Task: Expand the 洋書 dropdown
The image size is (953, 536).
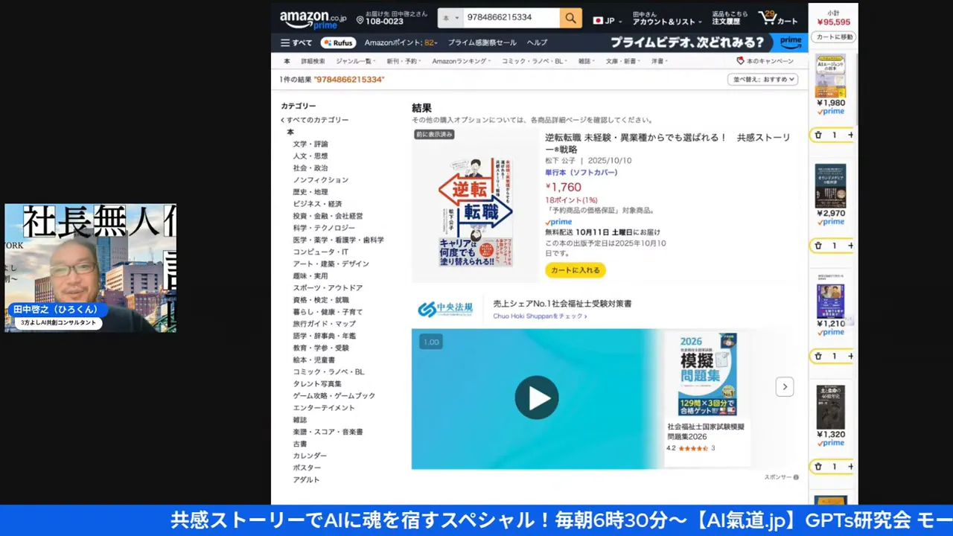Action: [660, 61]
